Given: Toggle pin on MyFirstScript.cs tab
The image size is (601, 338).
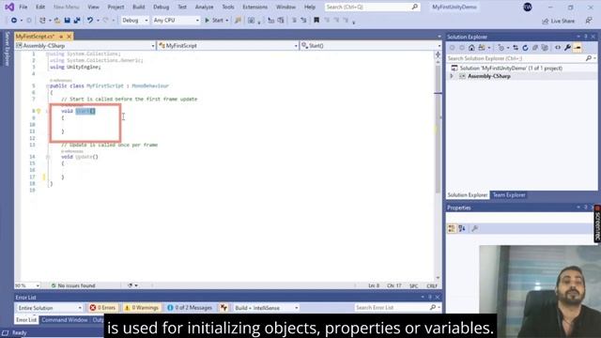Looking at the screenshot, I should (x=61, y=37).
